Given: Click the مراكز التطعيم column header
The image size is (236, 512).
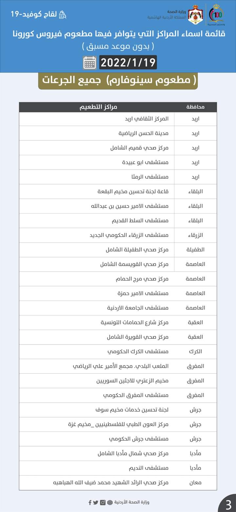Looking at the screenshot, I should pyautogui.click(x=98, y=107).
